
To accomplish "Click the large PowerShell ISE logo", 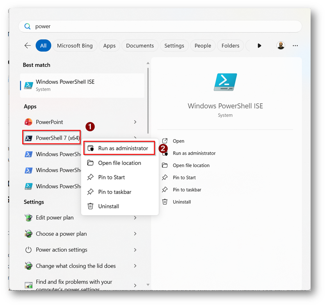I will tap(225, 82).
